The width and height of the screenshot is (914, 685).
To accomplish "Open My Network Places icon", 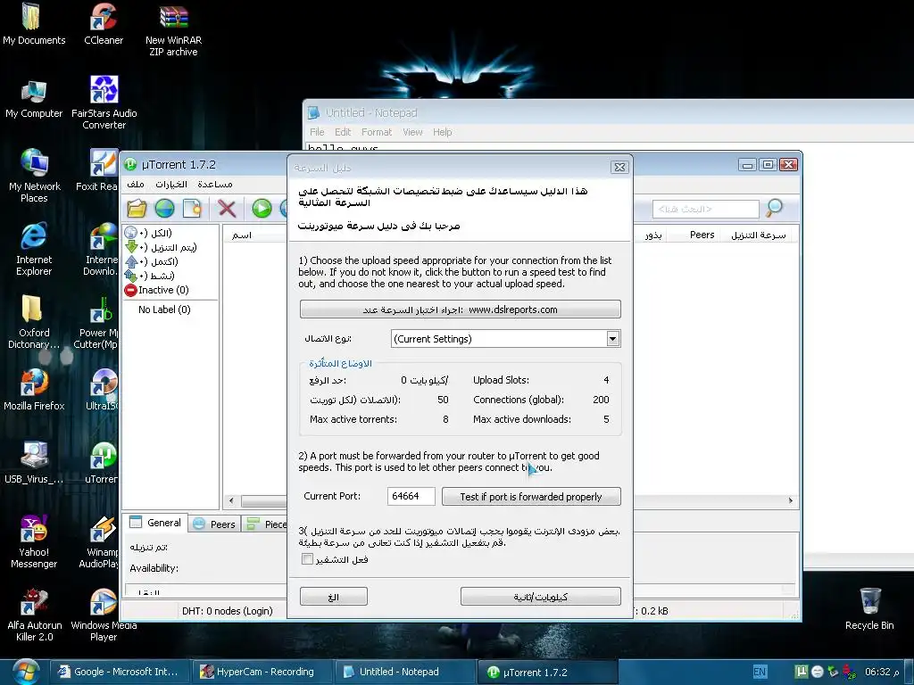I will point(34,176).
